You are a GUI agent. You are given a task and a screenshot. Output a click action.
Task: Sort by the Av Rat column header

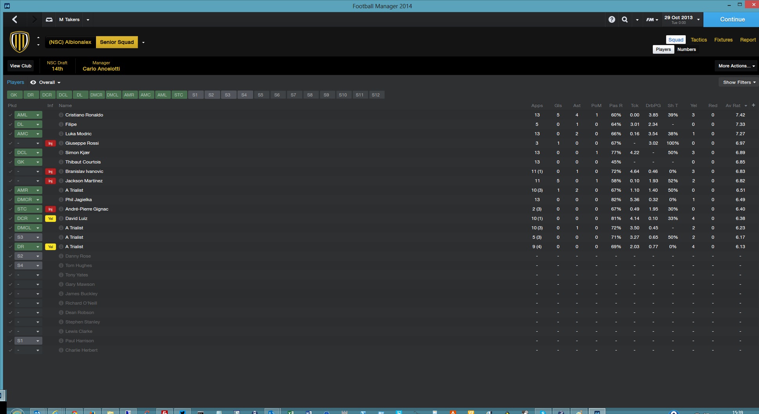733,105
